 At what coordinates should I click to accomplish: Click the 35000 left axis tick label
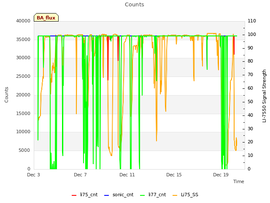coord(23,39)
